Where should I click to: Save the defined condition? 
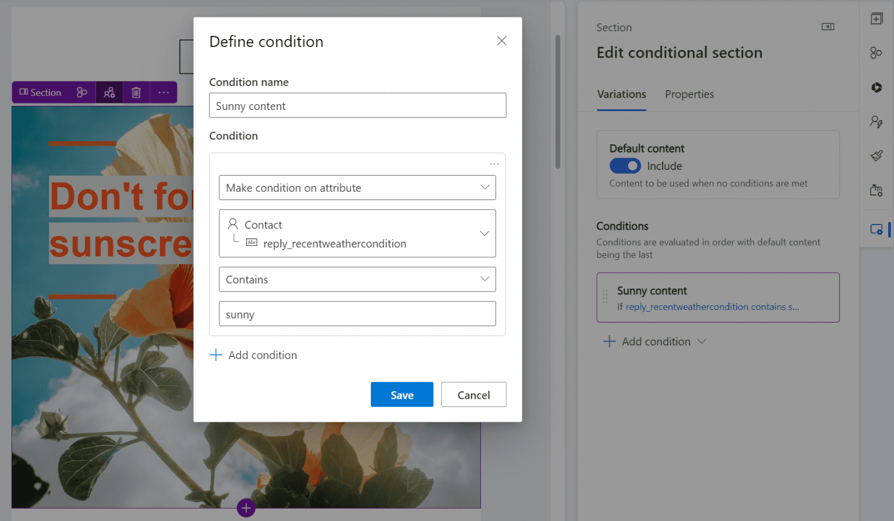[402, 394]
